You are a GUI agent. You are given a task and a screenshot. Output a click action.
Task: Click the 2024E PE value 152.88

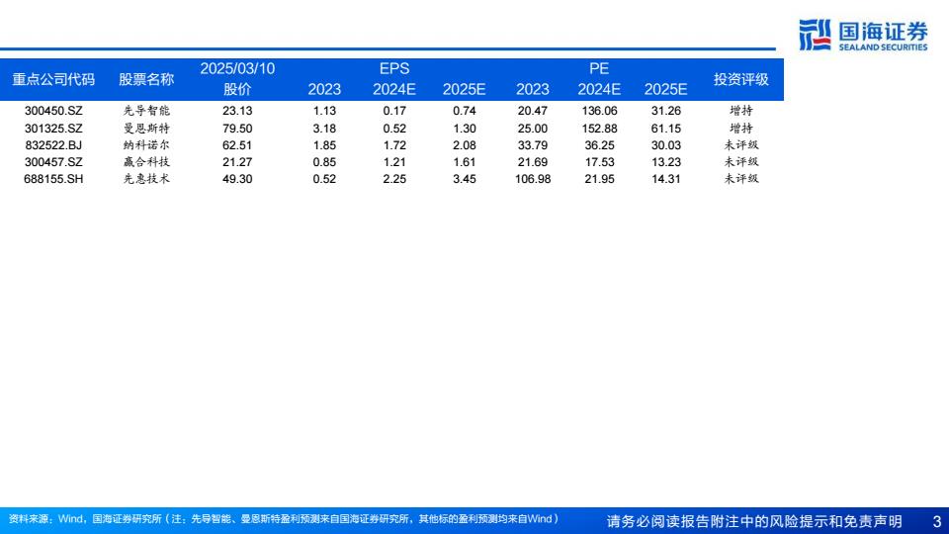[599, 129]
